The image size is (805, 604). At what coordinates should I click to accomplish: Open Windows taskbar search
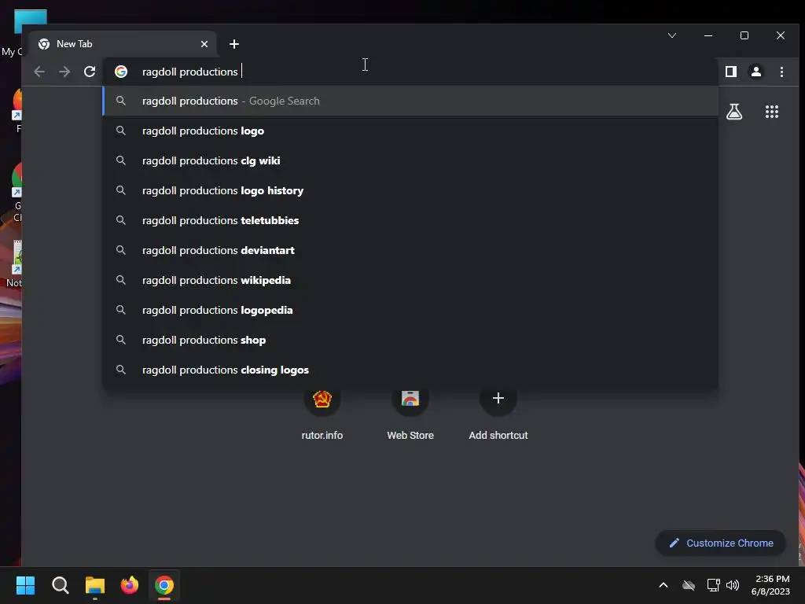click(x=60, y=585)
